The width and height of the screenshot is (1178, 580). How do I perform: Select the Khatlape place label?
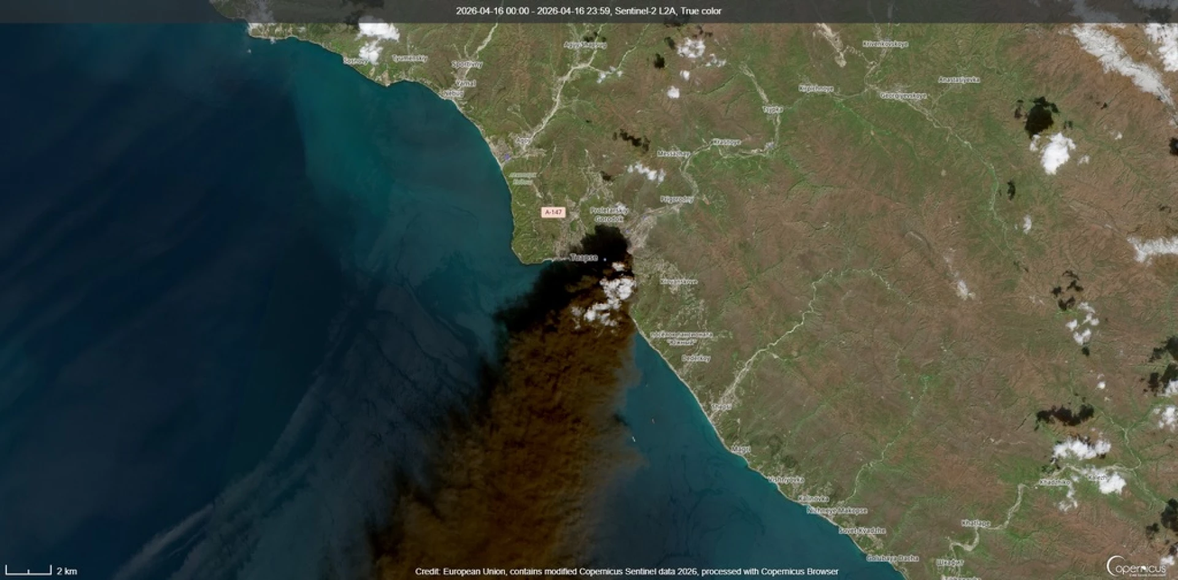point(976,524)
